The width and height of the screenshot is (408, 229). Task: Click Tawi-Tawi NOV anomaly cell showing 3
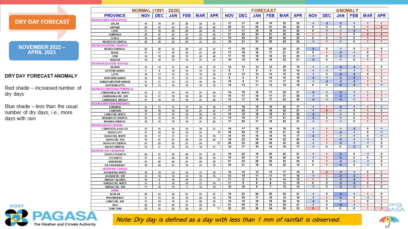313,209
